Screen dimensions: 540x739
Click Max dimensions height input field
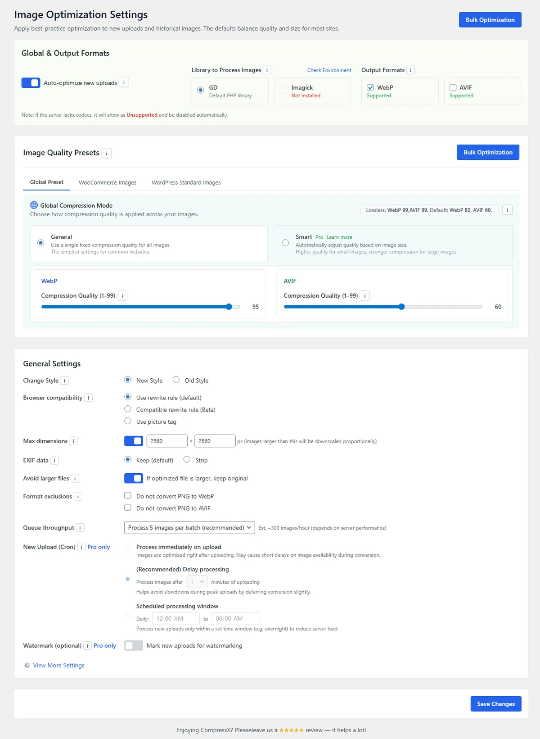(x=215, y=441)
